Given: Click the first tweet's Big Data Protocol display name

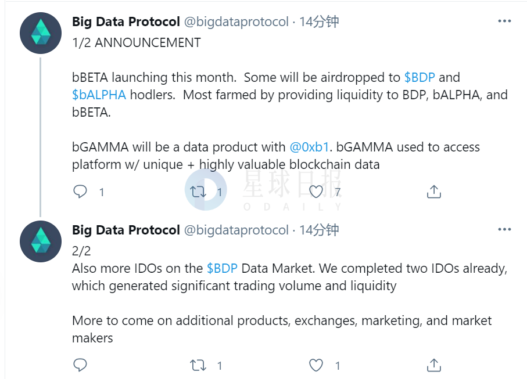Looking at the screenshot, I should click(x=126, y=21).
